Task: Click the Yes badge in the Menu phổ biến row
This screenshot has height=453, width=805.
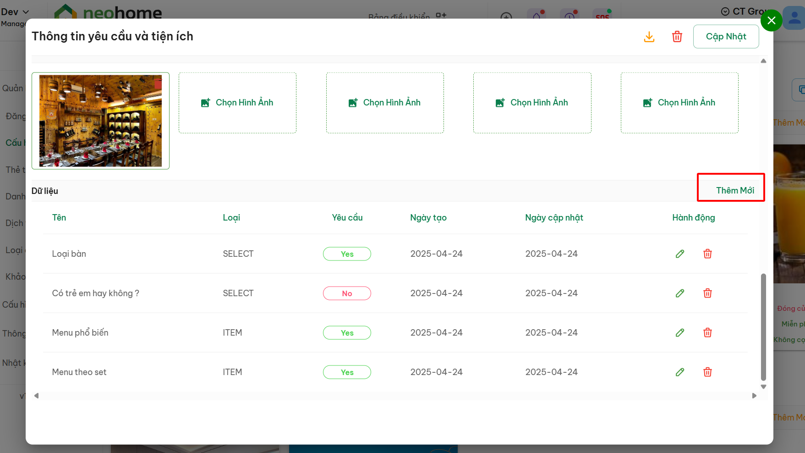Action: (347, 333)
